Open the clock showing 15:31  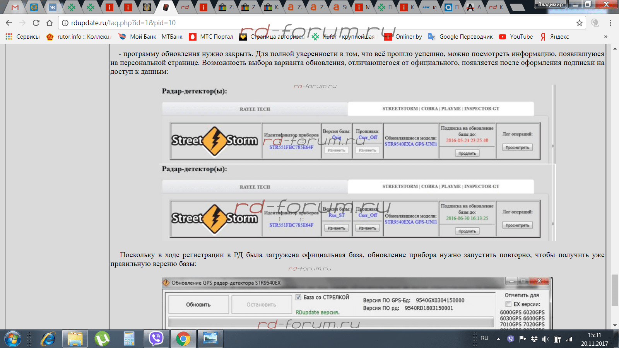[x=595, y=339]
